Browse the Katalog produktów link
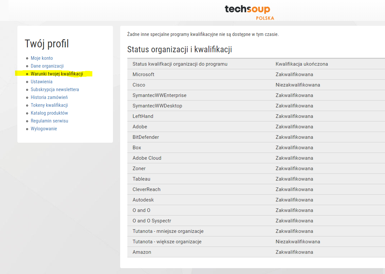The height and width of the screenshot is (274, 385). click(49, 113)
